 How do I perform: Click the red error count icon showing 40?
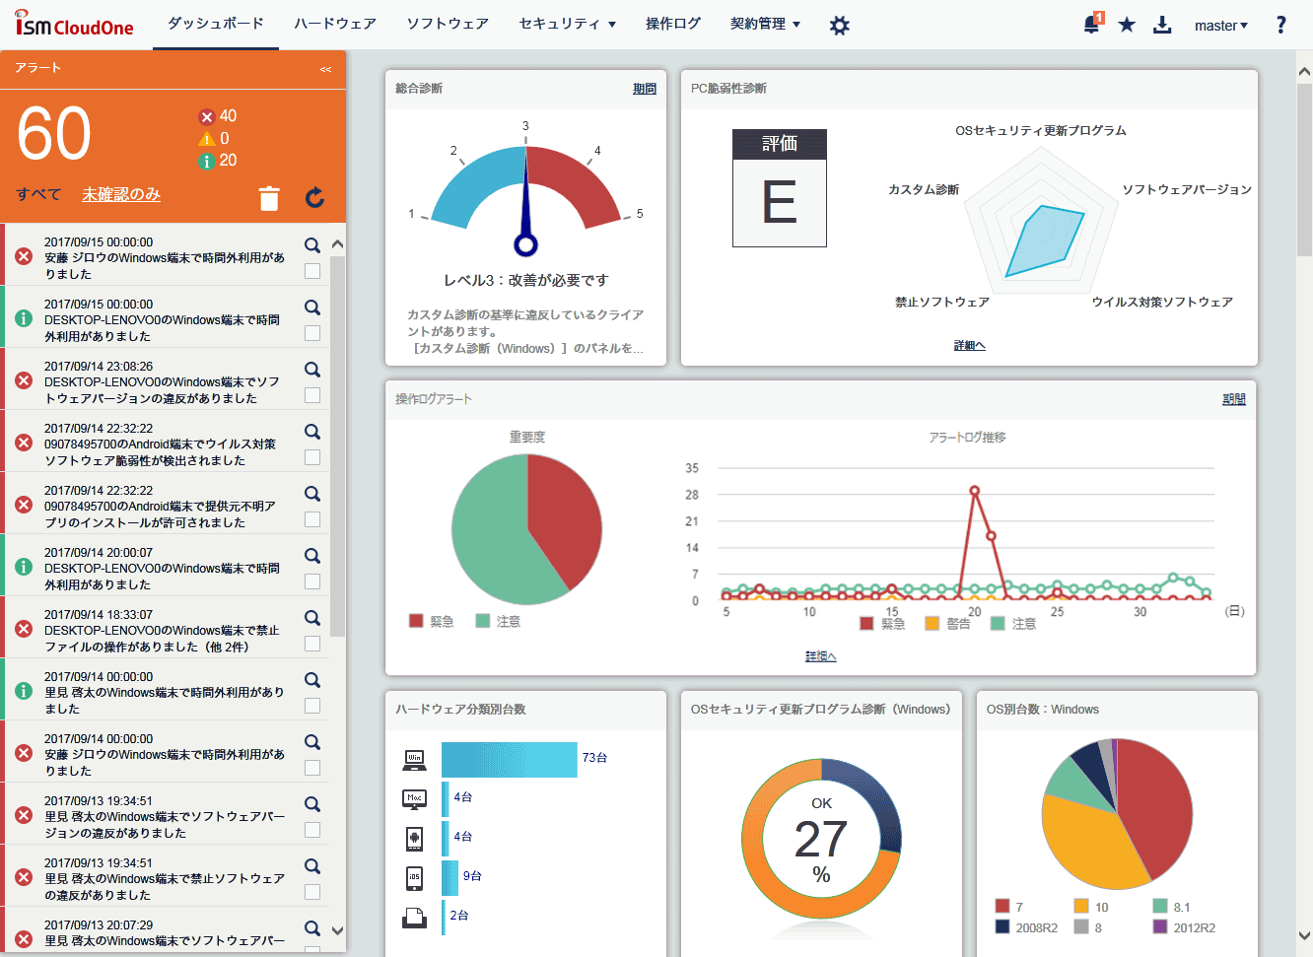pyautogui.click(x=207, y=117)
